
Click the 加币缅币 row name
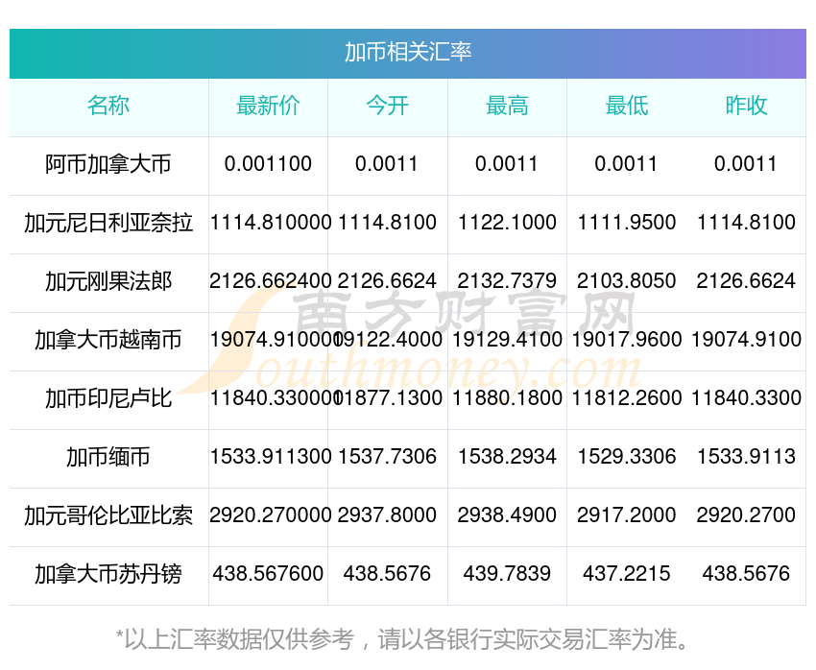point(108,457)
